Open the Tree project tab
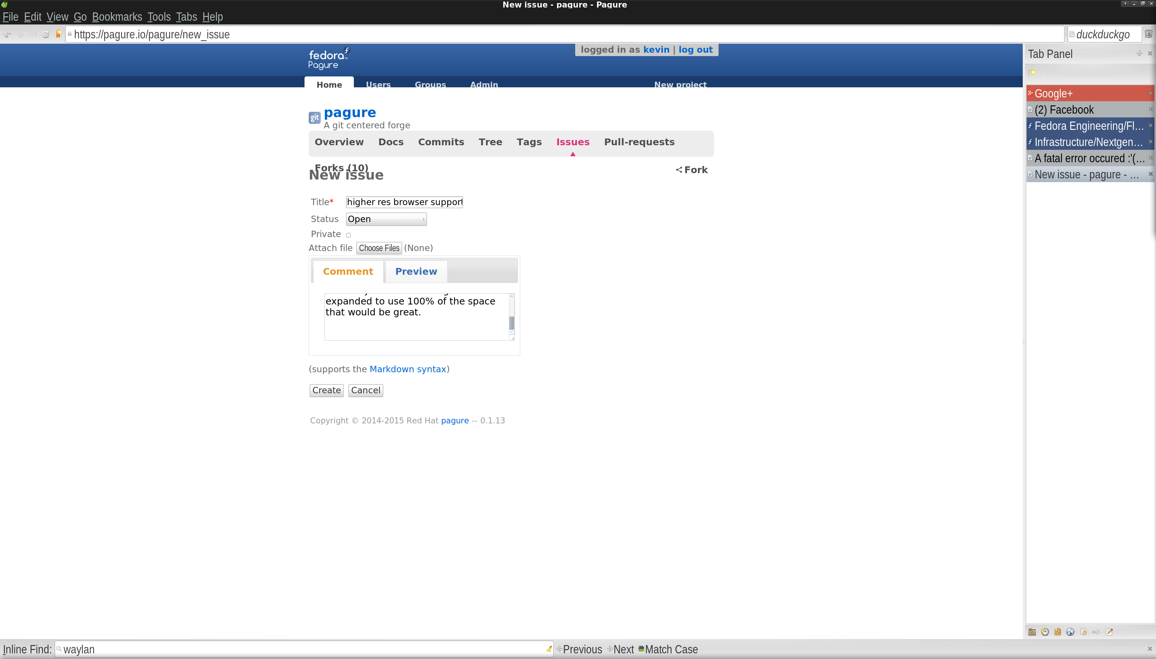 490,142
